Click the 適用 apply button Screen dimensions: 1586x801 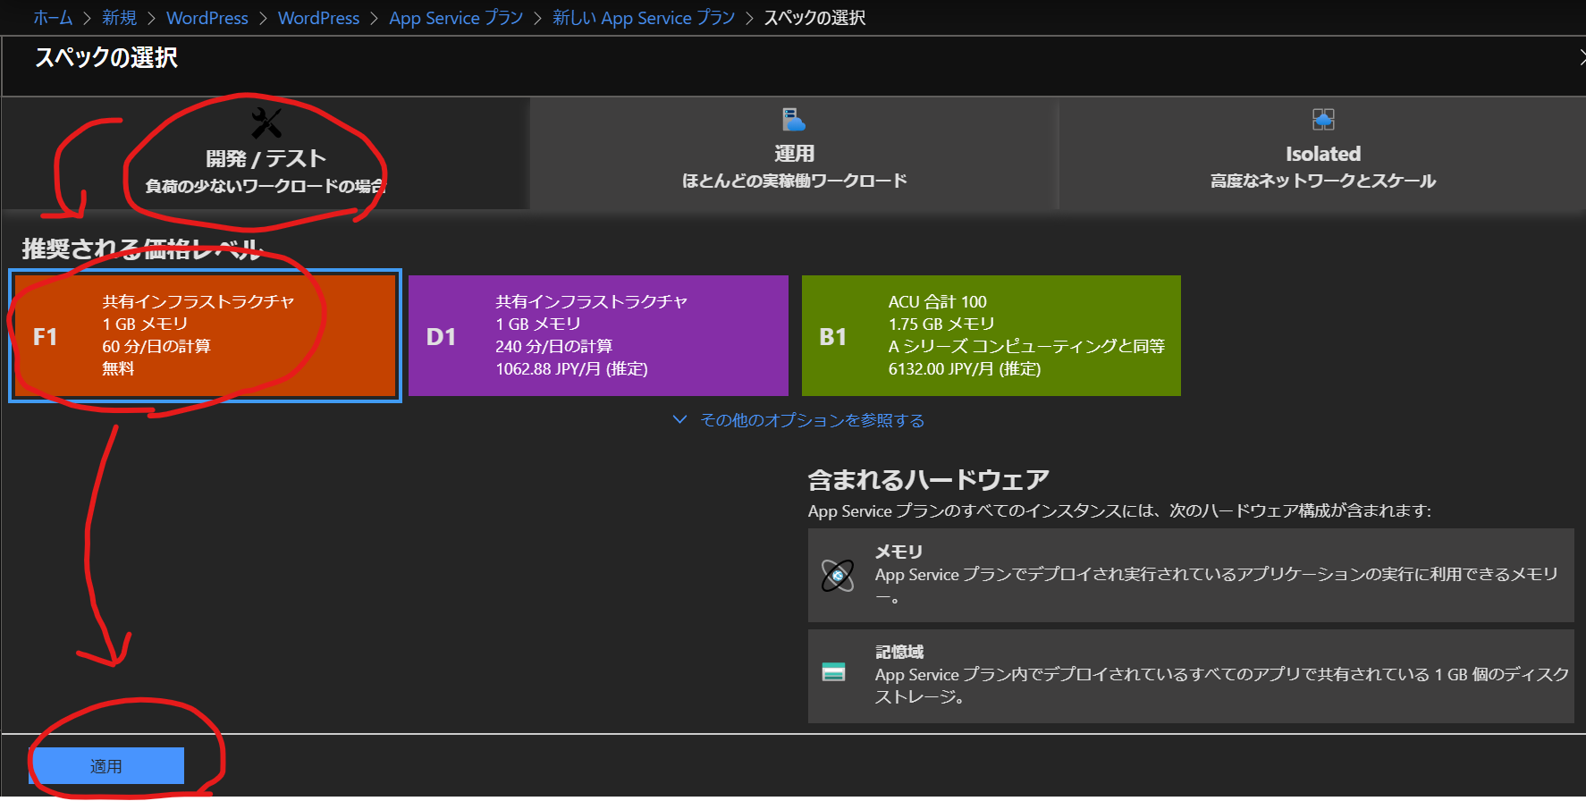[106, 766]
